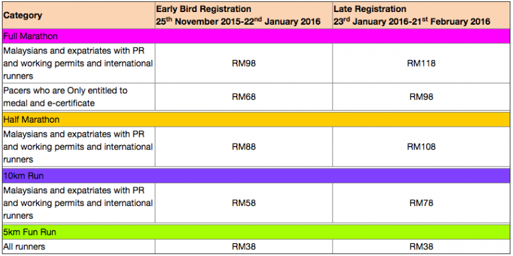This screenshot has width=513, height=256.
Task: Select RM38 late registration Fun Run price
Action: coord(421,247)
